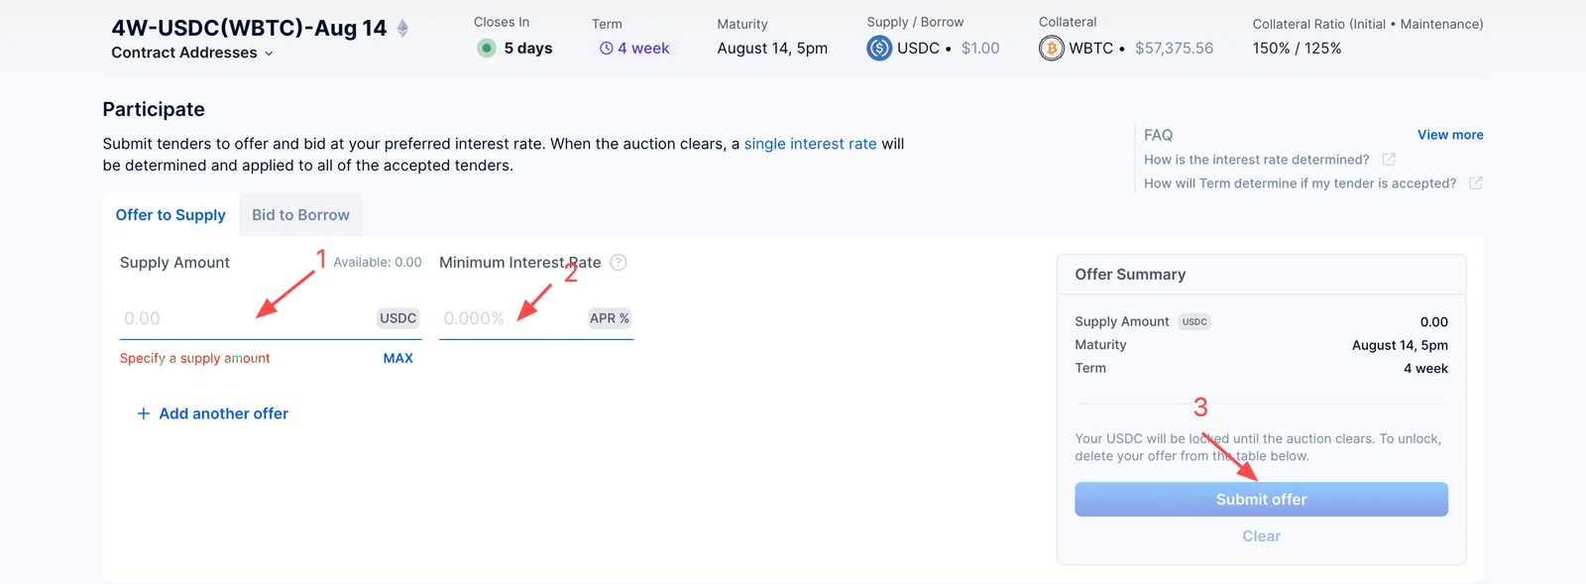
Task: Click the WBTC price $57,375.56
Action: pyautogui.click(x=1174, y=48)
